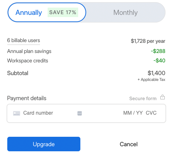
Task: Click the Annual plan savings row
Action: point(86,51)
